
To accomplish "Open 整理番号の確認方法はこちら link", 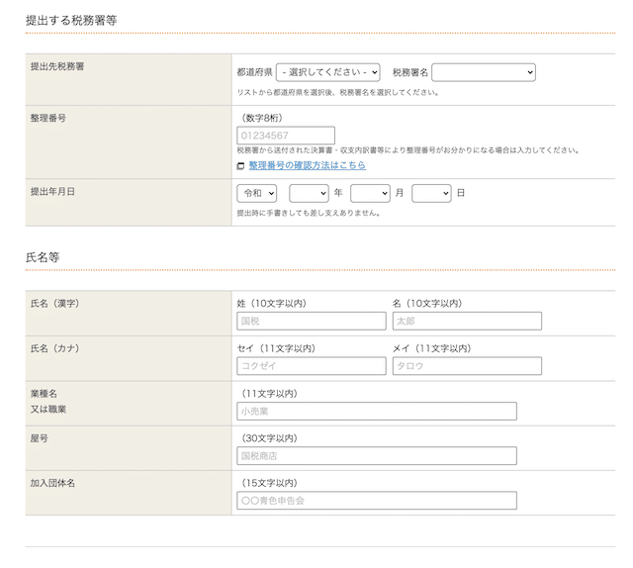I will coord(307,165).
